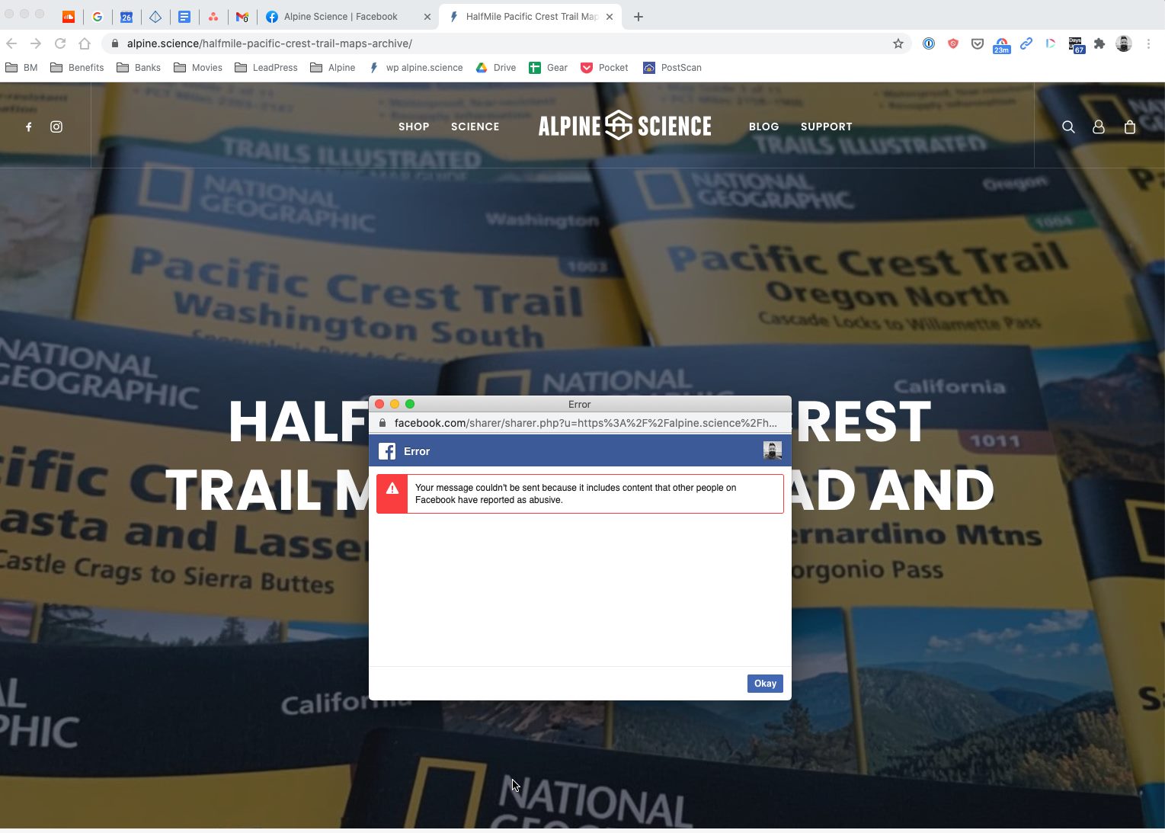The image size is (1165, 833).
Task: Open the SCIENCE menu item
Action: tap(475, 127)
